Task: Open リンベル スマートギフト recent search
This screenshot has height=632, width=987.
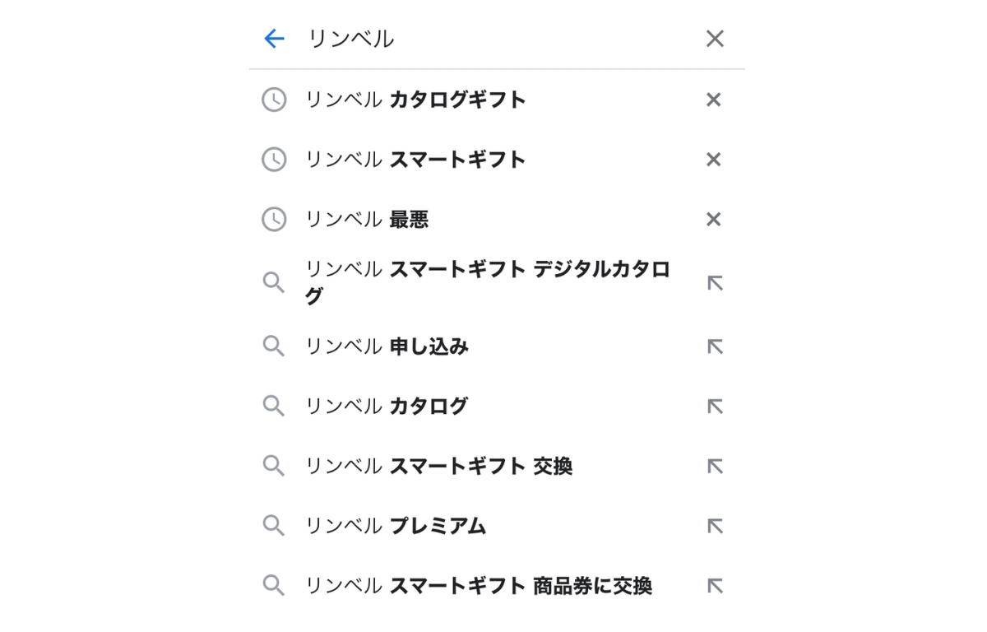Action: point(415,160)
